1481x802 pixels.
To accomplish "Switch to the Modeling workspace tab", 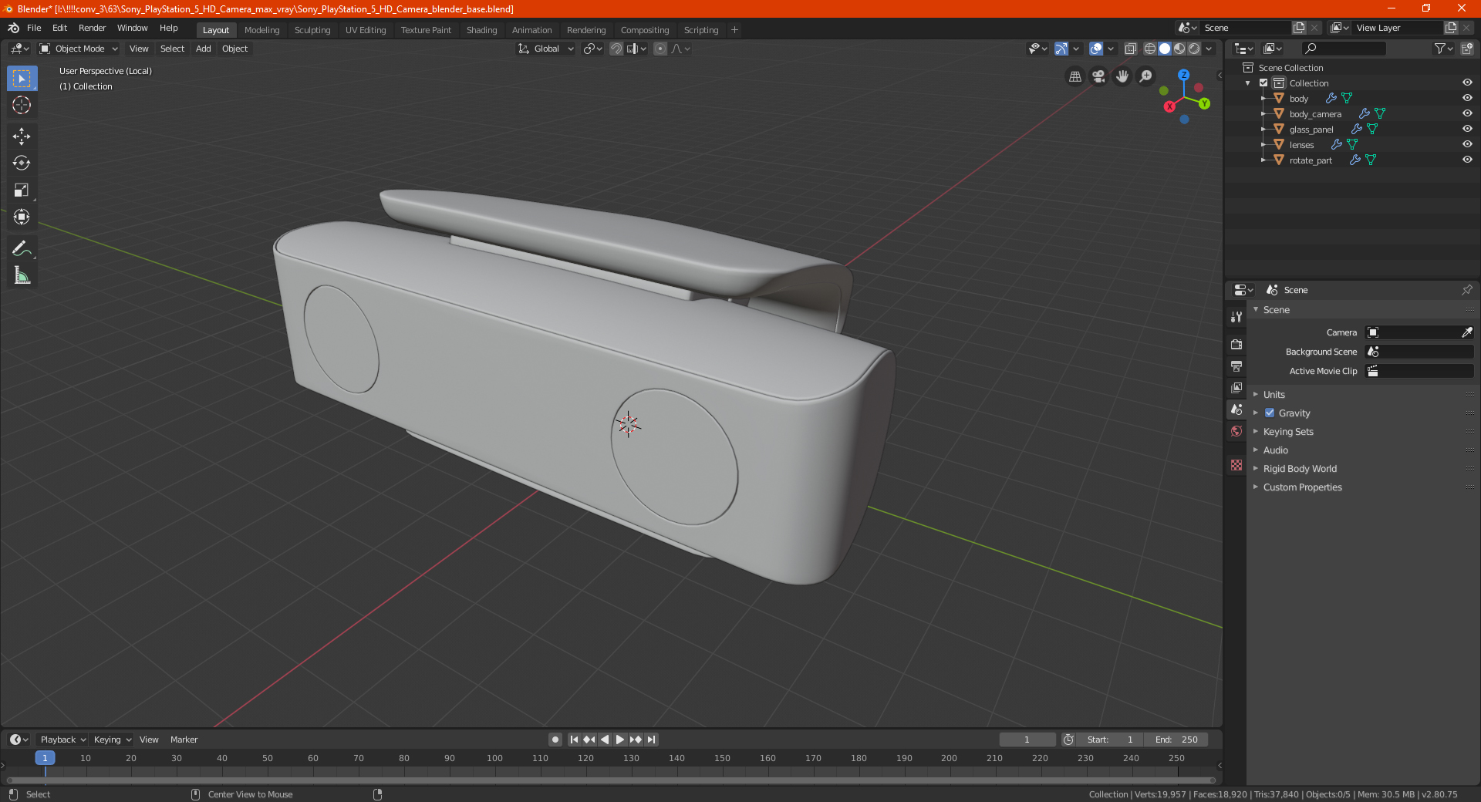I will point(262,30).
